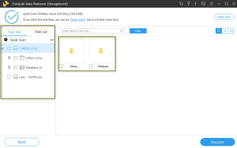Collapse the Quick Scan section chevron
The image size is (237, 148).
pyautogui.click(x=52, y=40)
